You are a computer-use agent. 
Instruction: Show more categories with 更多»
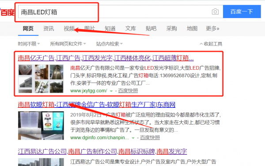tap(212, 29)
